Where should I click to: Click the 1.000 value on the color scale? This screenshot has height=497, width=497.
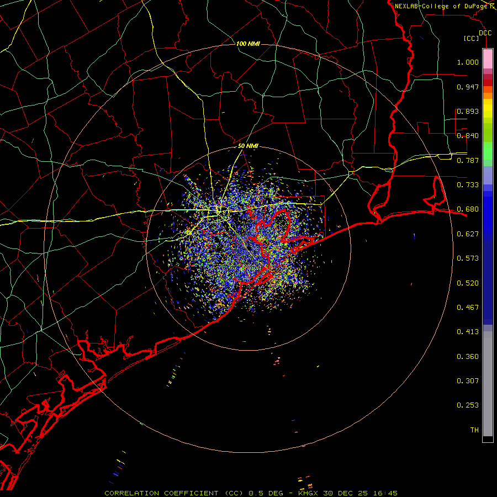pos(468,62)
